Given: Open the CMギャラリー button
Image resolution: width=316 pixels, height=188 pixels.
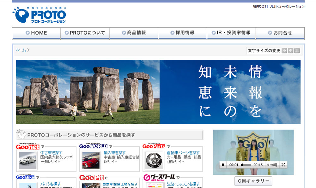Looking at the screenshot, I should 253,181.
